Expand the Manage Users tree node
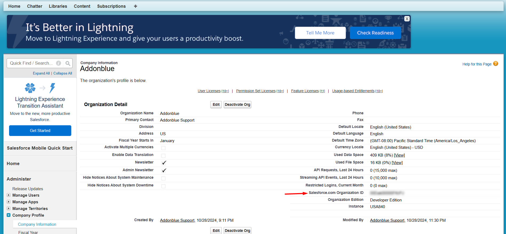Image resolution: width=506 pixels, height=234 pixels. (9, 195)
